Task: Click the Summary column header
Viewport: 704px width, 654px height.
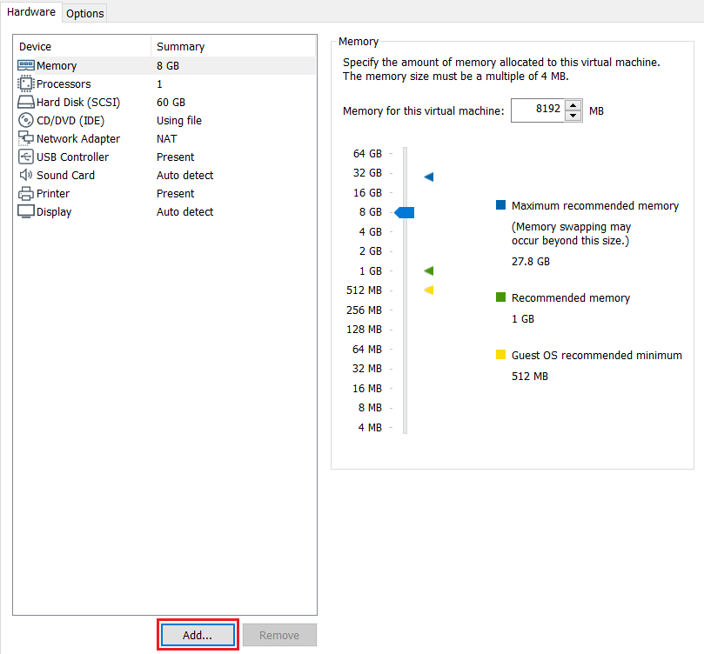Action: pos(233,46)
